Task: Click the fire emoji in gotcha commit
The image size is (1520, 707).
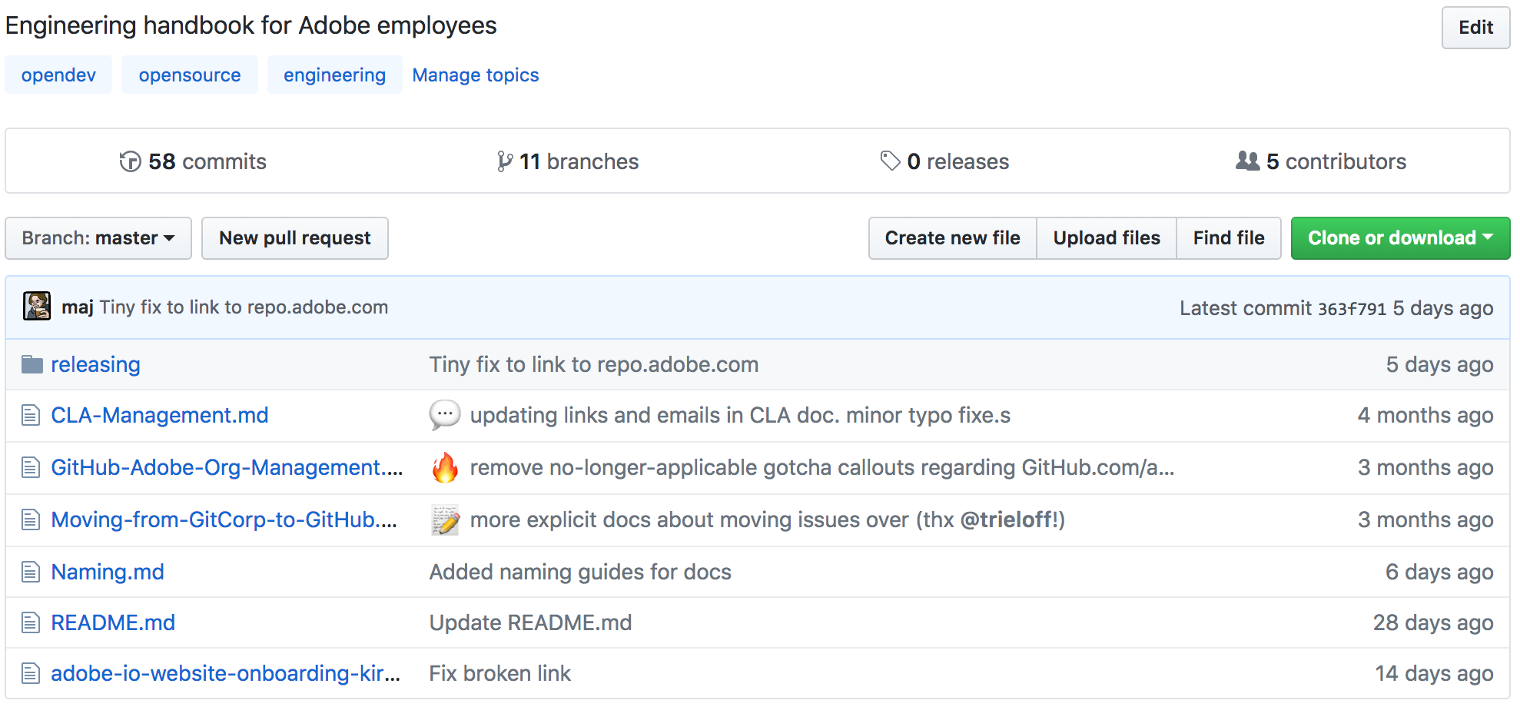Action: click(445, 467)
